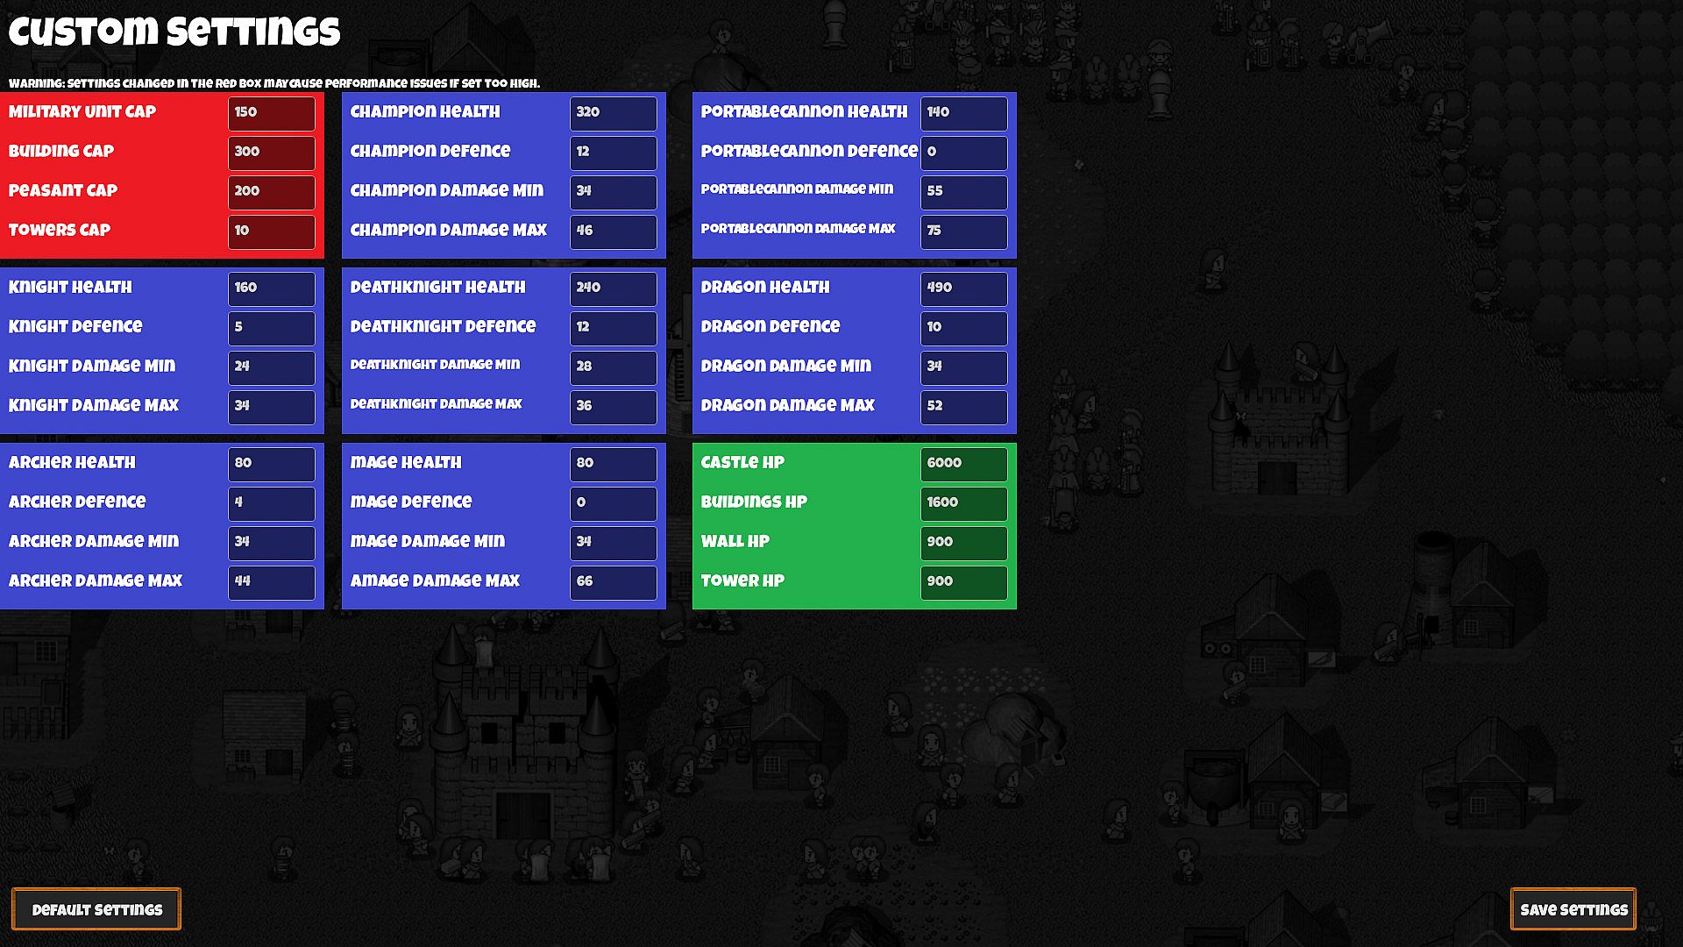Select the Tower HP value field

963,582
